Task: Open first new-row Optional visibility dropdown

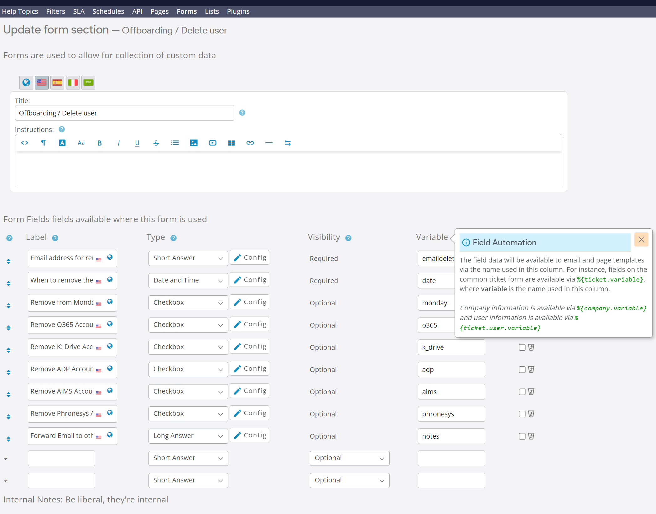Action: click(x=349, y=458)
